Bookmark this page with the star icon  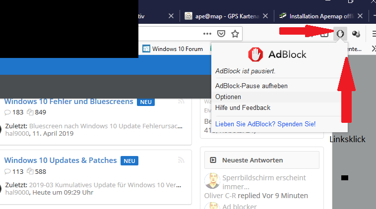click(235, 34)
